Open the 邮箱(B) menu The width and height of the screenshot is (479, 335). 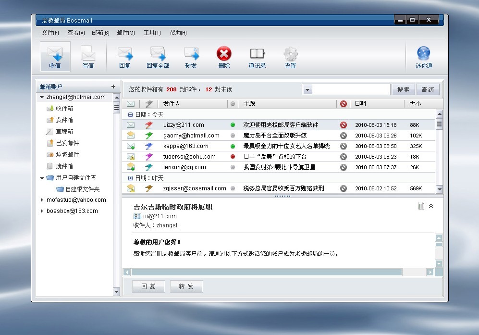tap(100, 32)
